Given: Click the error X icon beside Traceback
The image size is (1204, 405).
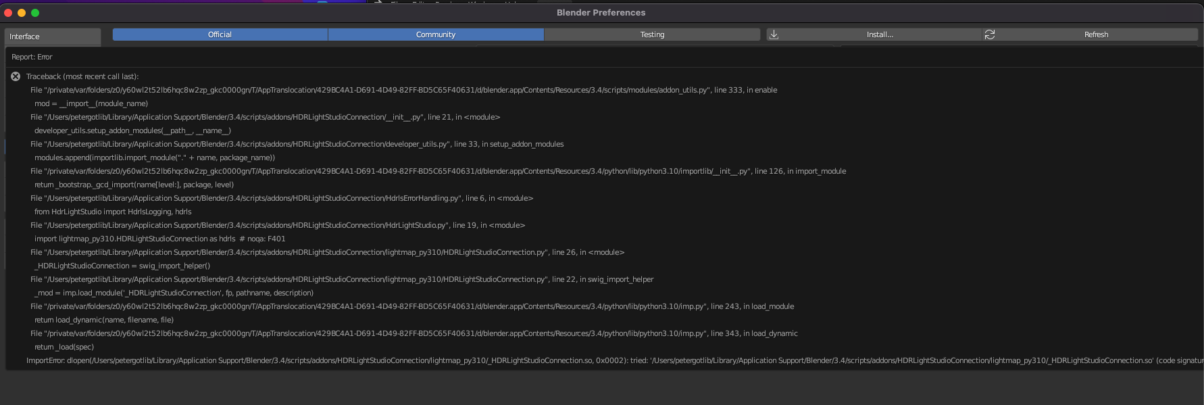Looking at the screenshot, I should [x=16, y=76].
